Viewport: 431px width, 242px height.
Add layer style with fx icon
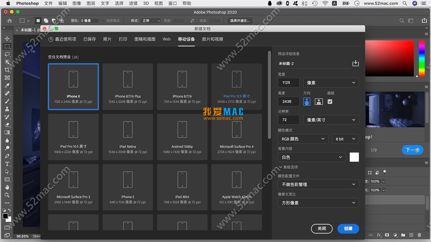tap(379, 235)
